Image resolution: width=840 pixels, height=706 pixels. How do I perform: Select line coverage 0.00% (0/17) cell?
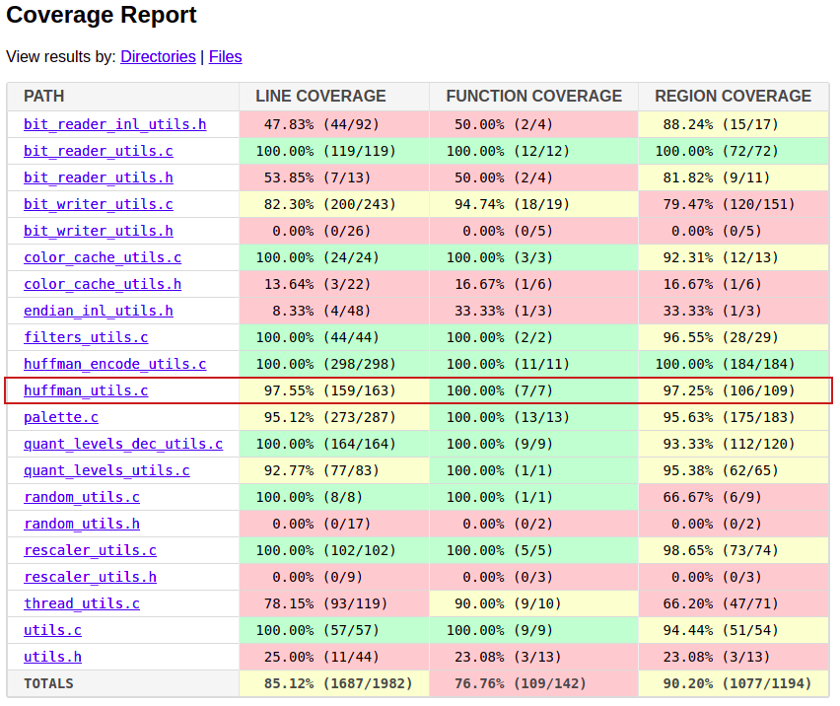tap(334, 524)
